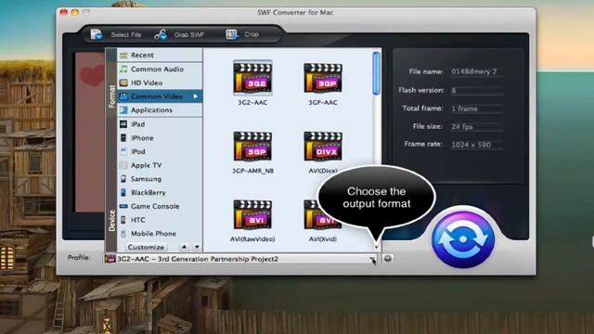Open the Common Audio category
Image resolution: width=594 pixels, height=334 pixels.
point(160,70)
